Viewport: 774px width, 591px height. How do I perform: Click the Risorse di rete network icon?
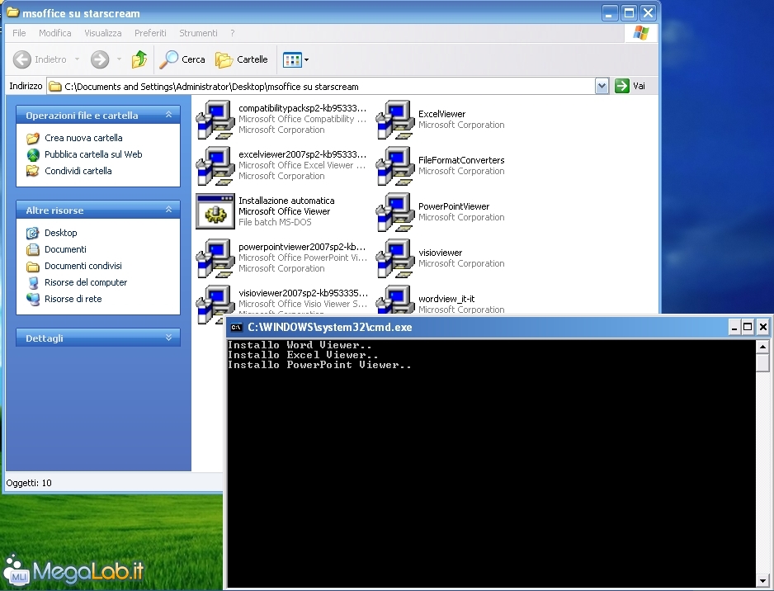coord(32,299)
